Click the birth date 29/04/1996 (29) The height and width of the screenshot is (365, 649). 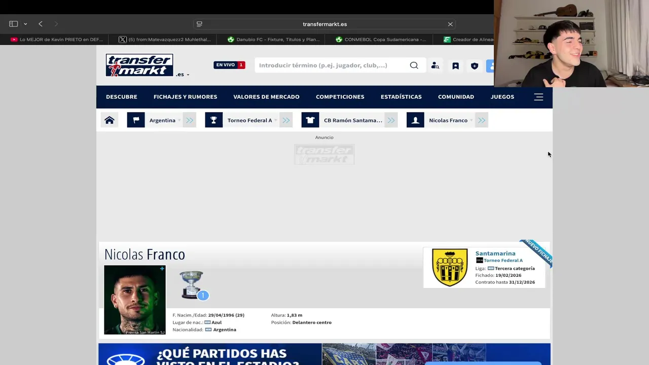point(226,315)
